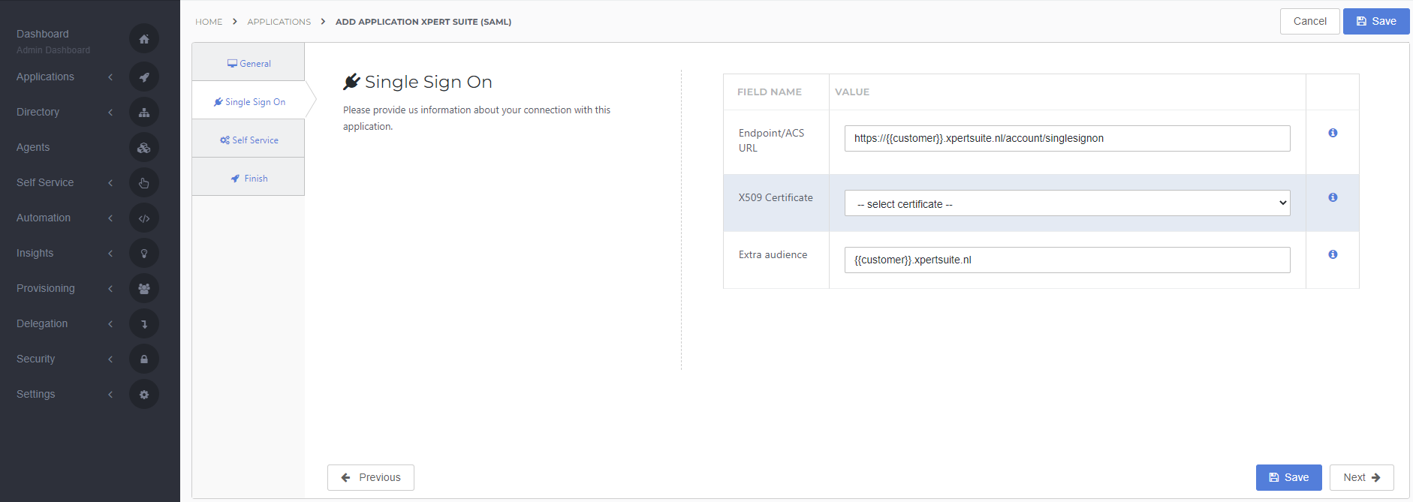Image resolution: width=1413 pixels, height=502 pixels.
Task: Expand the Self Service sidebar chevron
Action: [110, 182]
